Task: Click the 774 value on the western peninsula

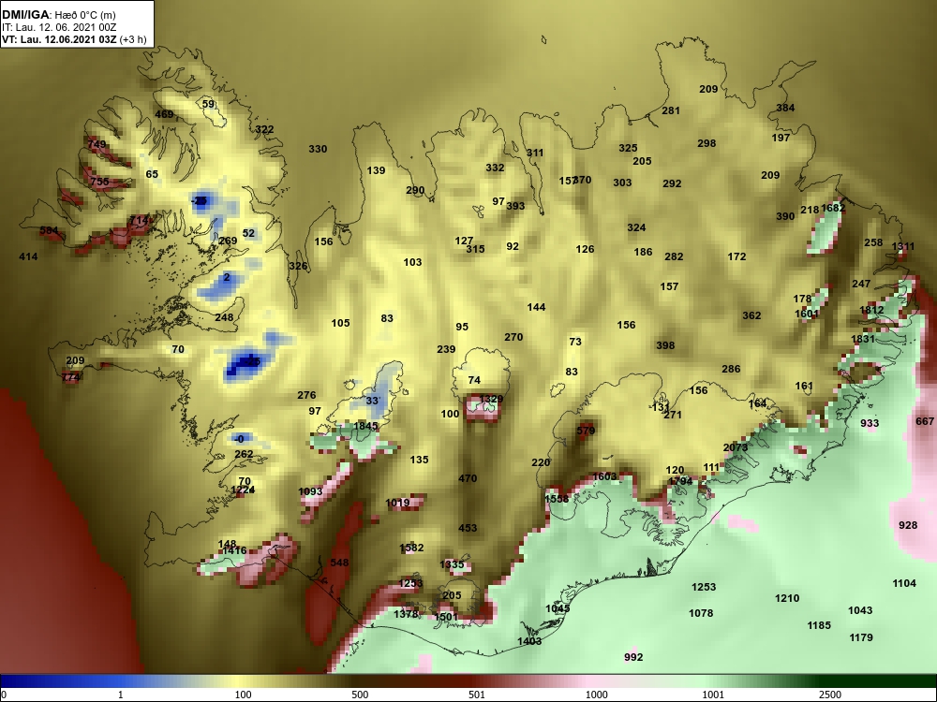Action: click(x=70, y=377)
